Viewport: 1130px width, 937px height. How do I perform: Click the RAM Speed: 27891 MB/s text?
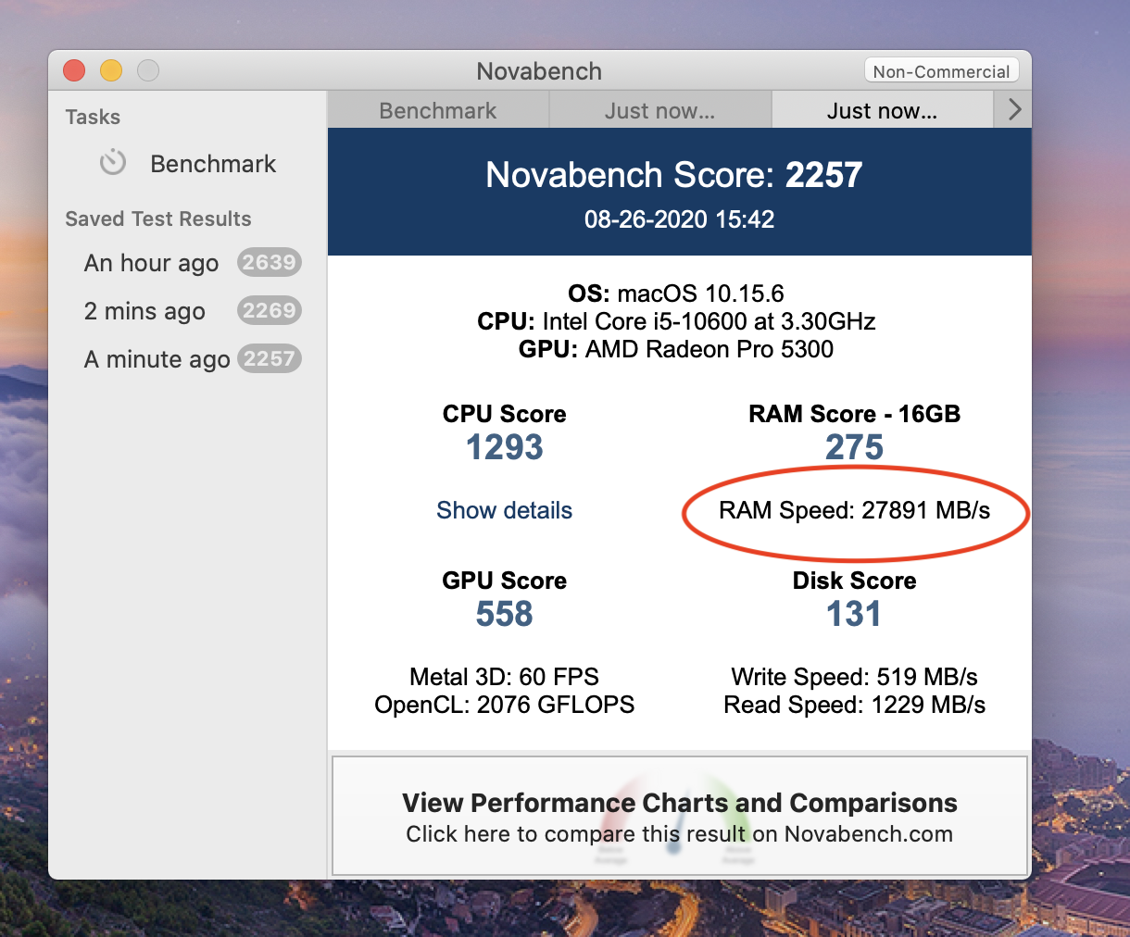[x=855, y=510]
